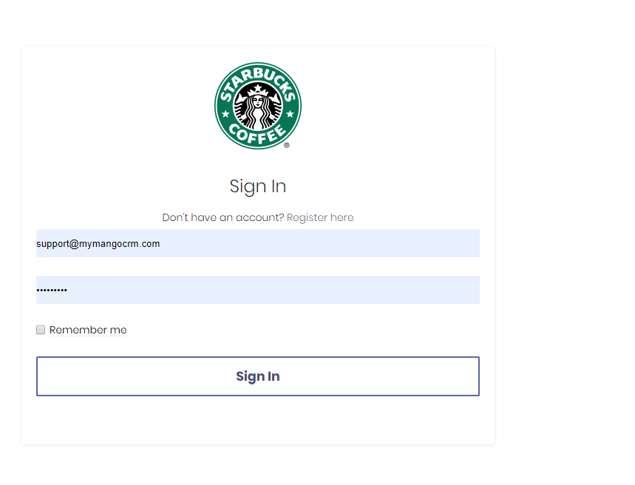Click the COFFEE lettering in the logo
Screen dimensions: 635x485
[257, 135]
